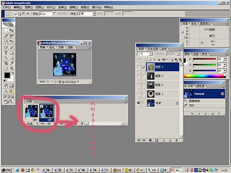Toggle visibility of the 背景 layer
Image resolution: width=231 pixels, height=173 pixels.
tap(139, 103)
